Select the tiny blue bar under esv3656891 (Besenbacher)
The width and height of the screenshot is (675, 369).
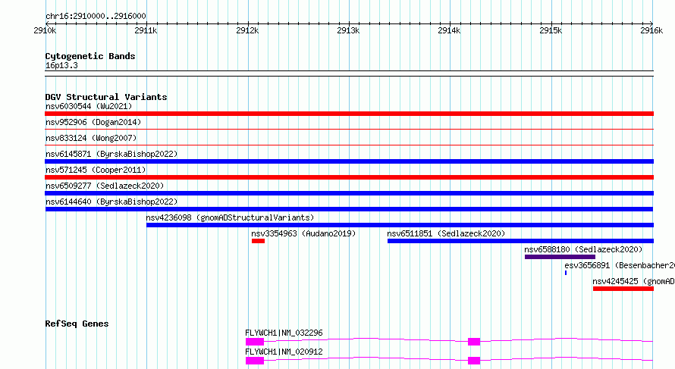coord(566,273)
